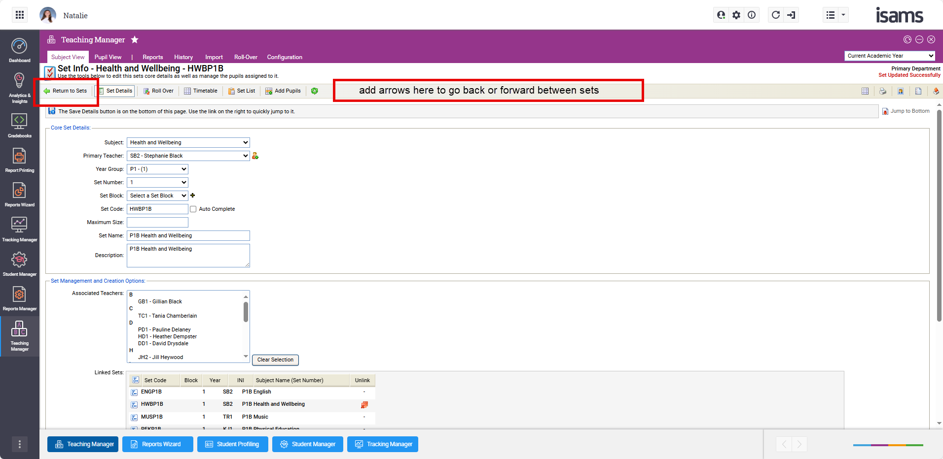Image resolution: width=943 pixels, height=459 pixels.
Task: Expand the Subject dropdown
Action: [x=188, y=143]
